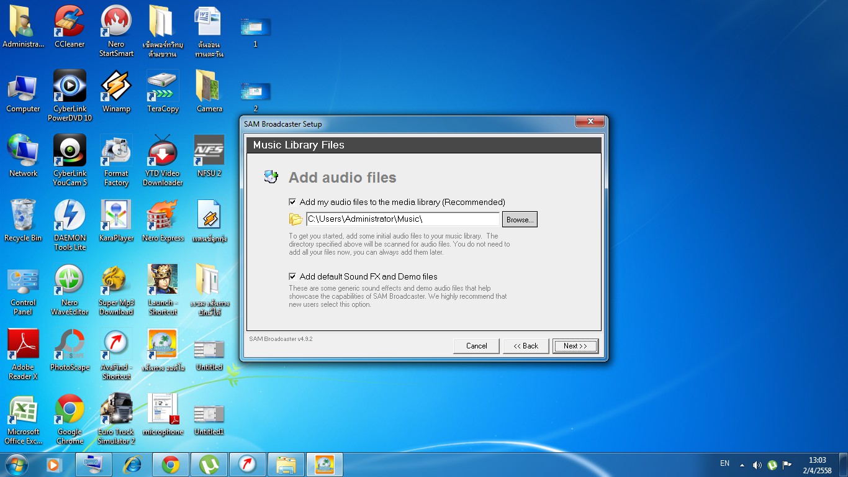Viewport: 848px width, 477px height.
Task: Go back to the previous setup step
Action: (526, 346)
